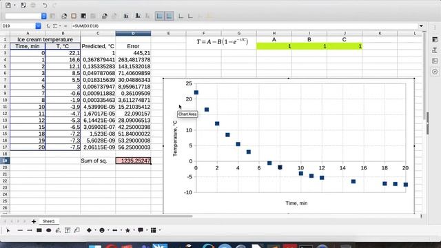Choose the Select arrow drawing tool

pos(8,230)
